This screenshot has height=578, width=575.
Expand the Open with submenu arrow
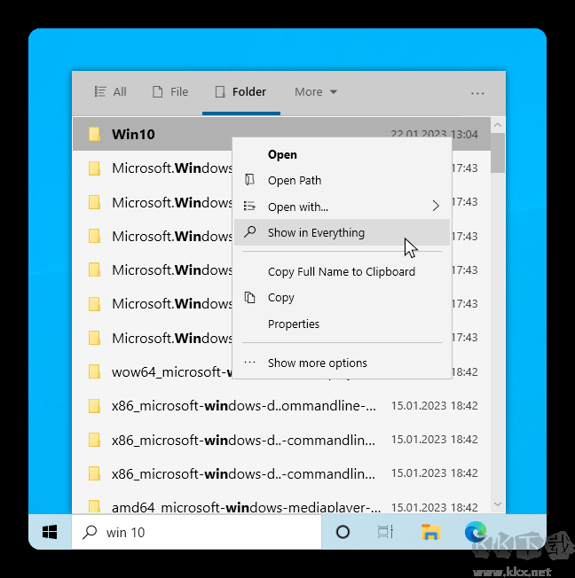pos(436,206)
